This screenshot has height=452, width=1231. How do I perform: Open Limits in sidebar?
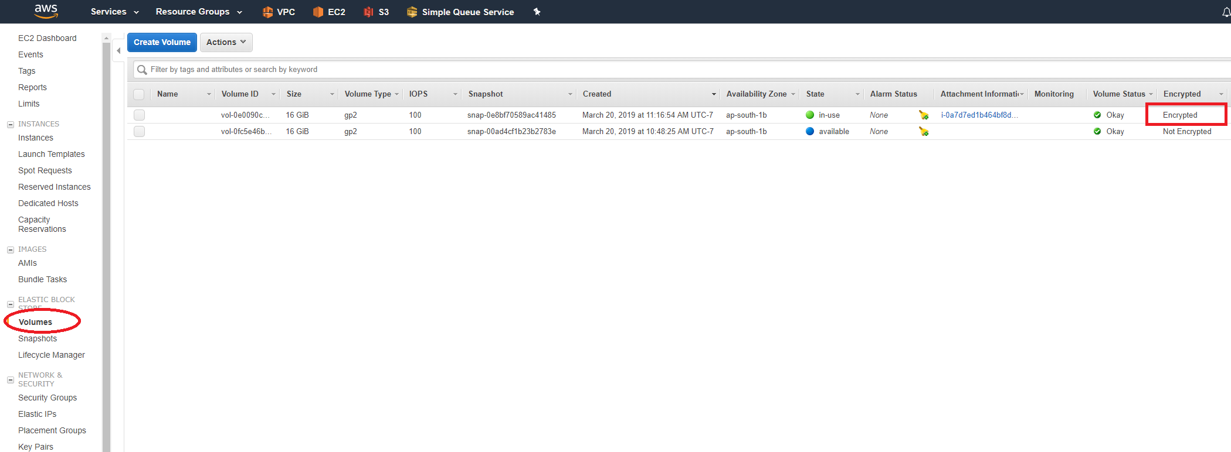pyautogui.click(x=29, y=104)
